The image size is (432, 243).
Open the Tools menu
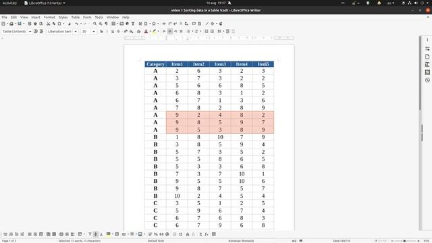coord(99,17)
